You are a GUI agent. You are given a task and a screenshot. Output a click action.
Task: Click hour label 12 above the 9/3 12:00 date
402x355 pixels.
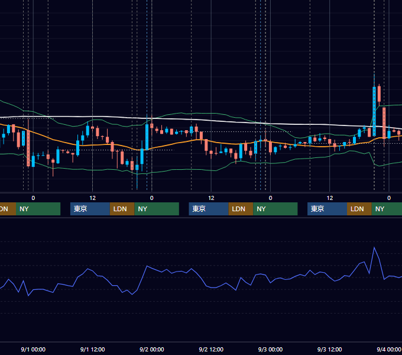tap(330, 198)
